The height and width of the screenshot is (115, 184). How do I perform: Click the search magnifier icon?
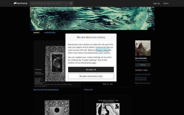coord(71,3)
